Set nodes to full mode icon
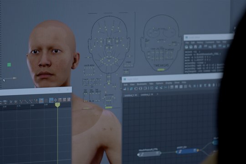The height and width of the screenshot is (164, 246). pos(181,87)
